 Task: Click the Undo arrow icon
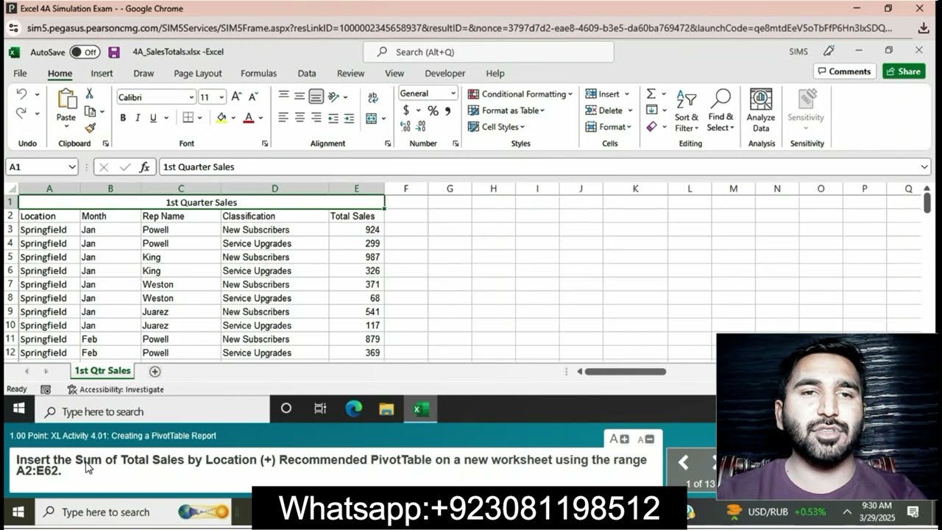[21, 94]
